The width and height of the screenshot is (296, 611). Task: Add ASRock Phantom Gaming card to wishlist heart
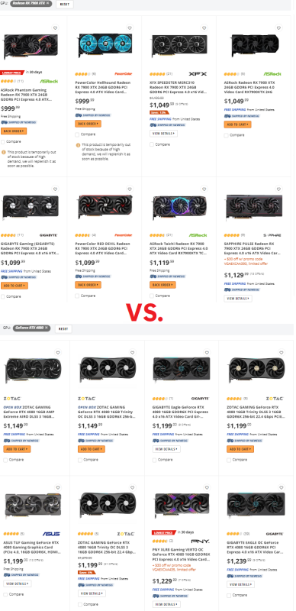tap(55, 28)
